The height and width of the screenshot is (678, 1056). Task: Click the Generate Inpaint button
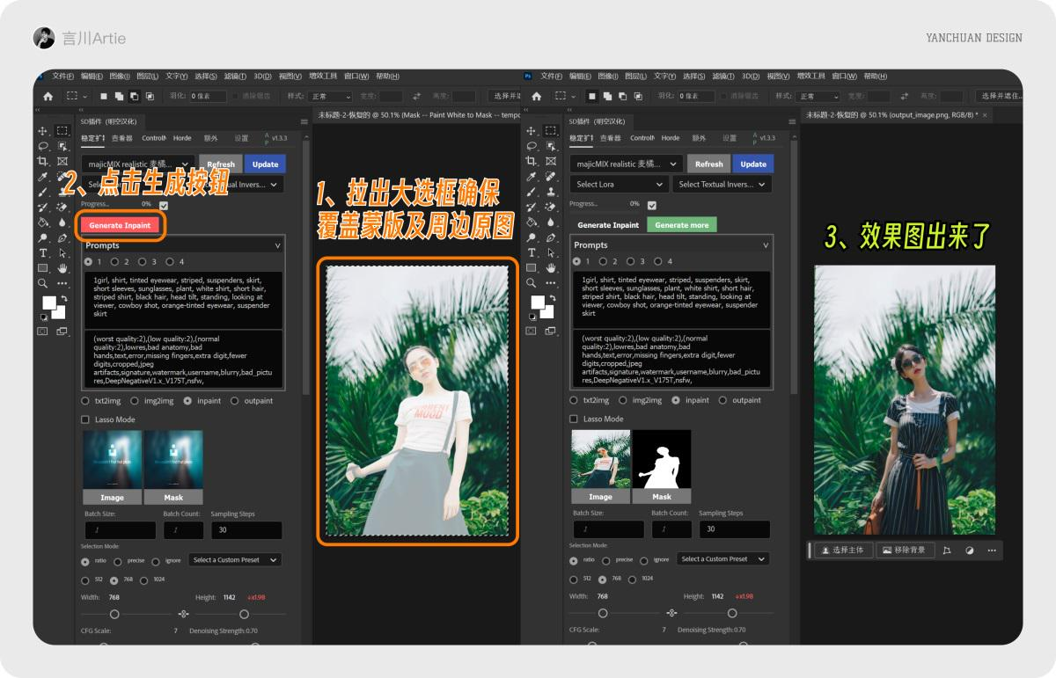point(121,224)
